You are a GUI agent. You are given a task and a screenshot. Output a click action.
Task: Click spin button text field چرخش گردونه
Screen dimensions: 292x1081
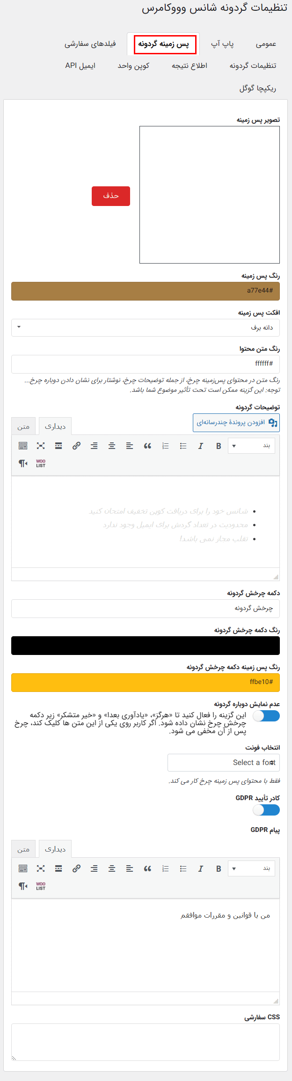point(146,609)
